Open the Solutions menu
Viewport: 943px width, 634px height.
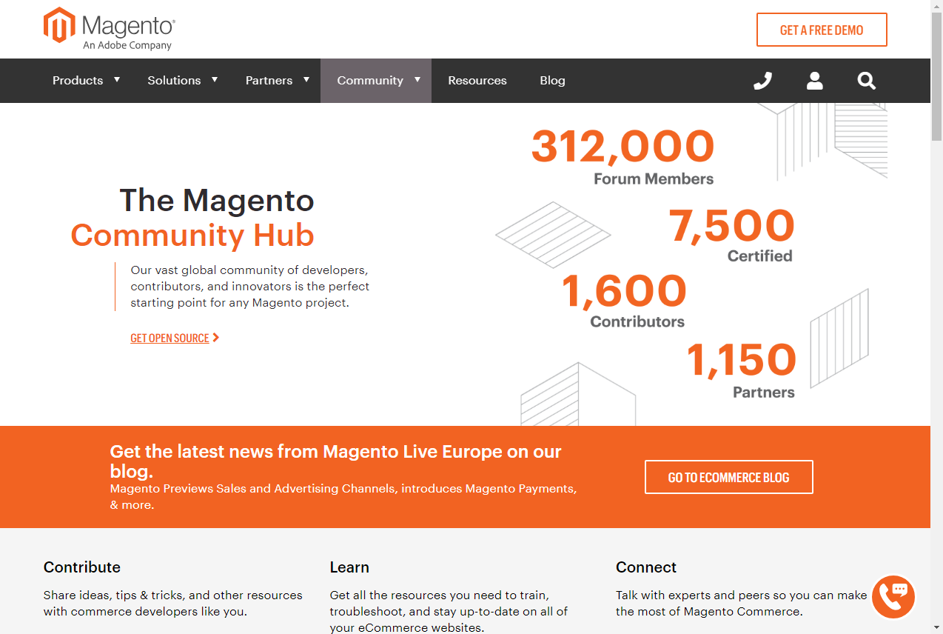[x=174, y=81]
